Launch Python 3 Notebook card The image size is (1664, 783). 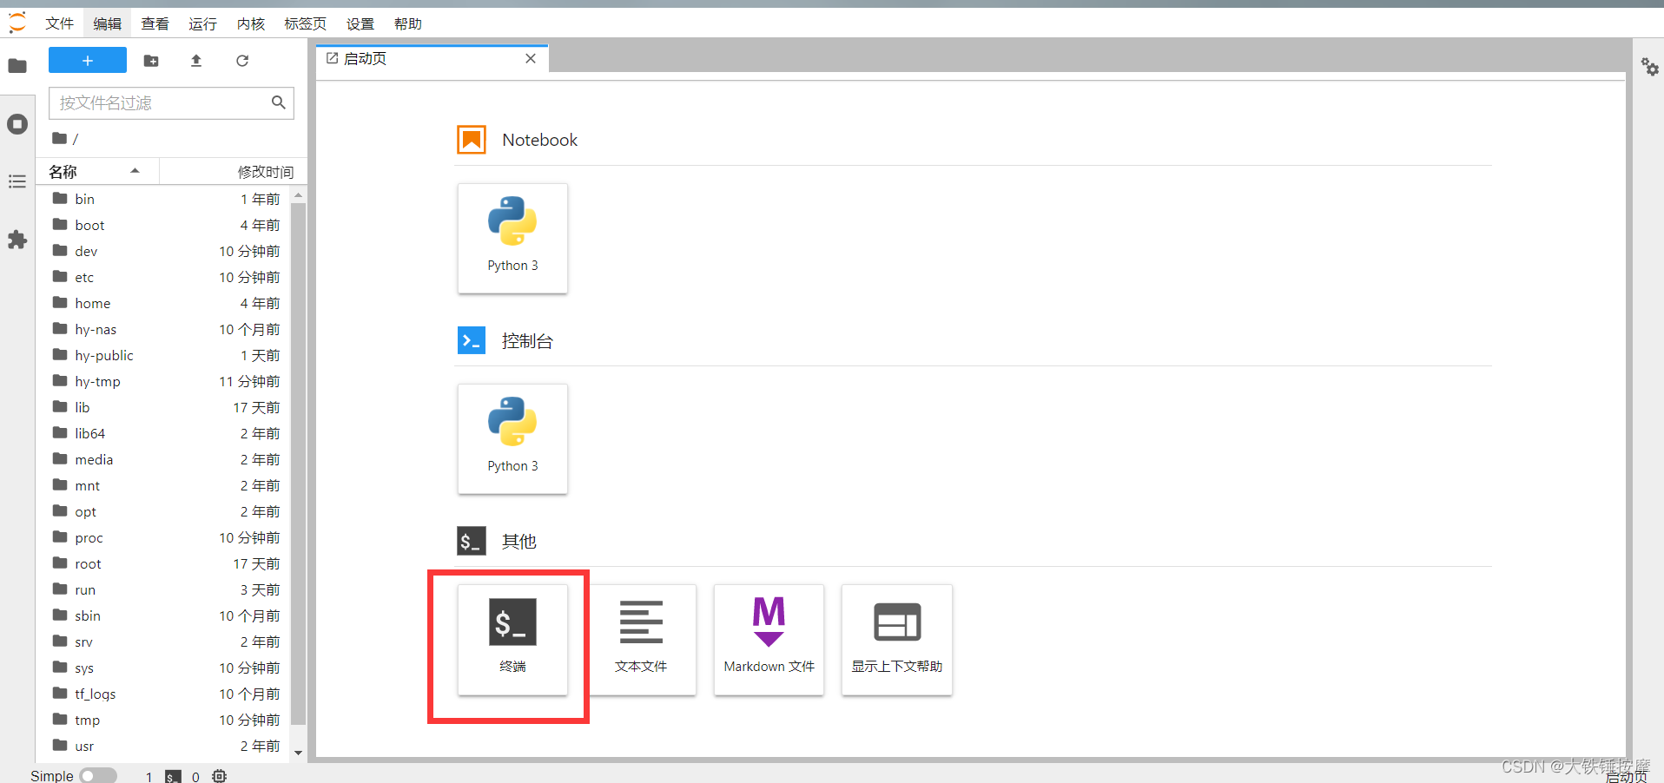(x=512, y=238)
